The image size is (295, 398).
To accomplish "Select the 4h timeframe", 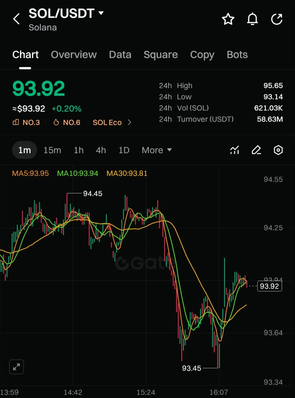I will pos(101,150).
